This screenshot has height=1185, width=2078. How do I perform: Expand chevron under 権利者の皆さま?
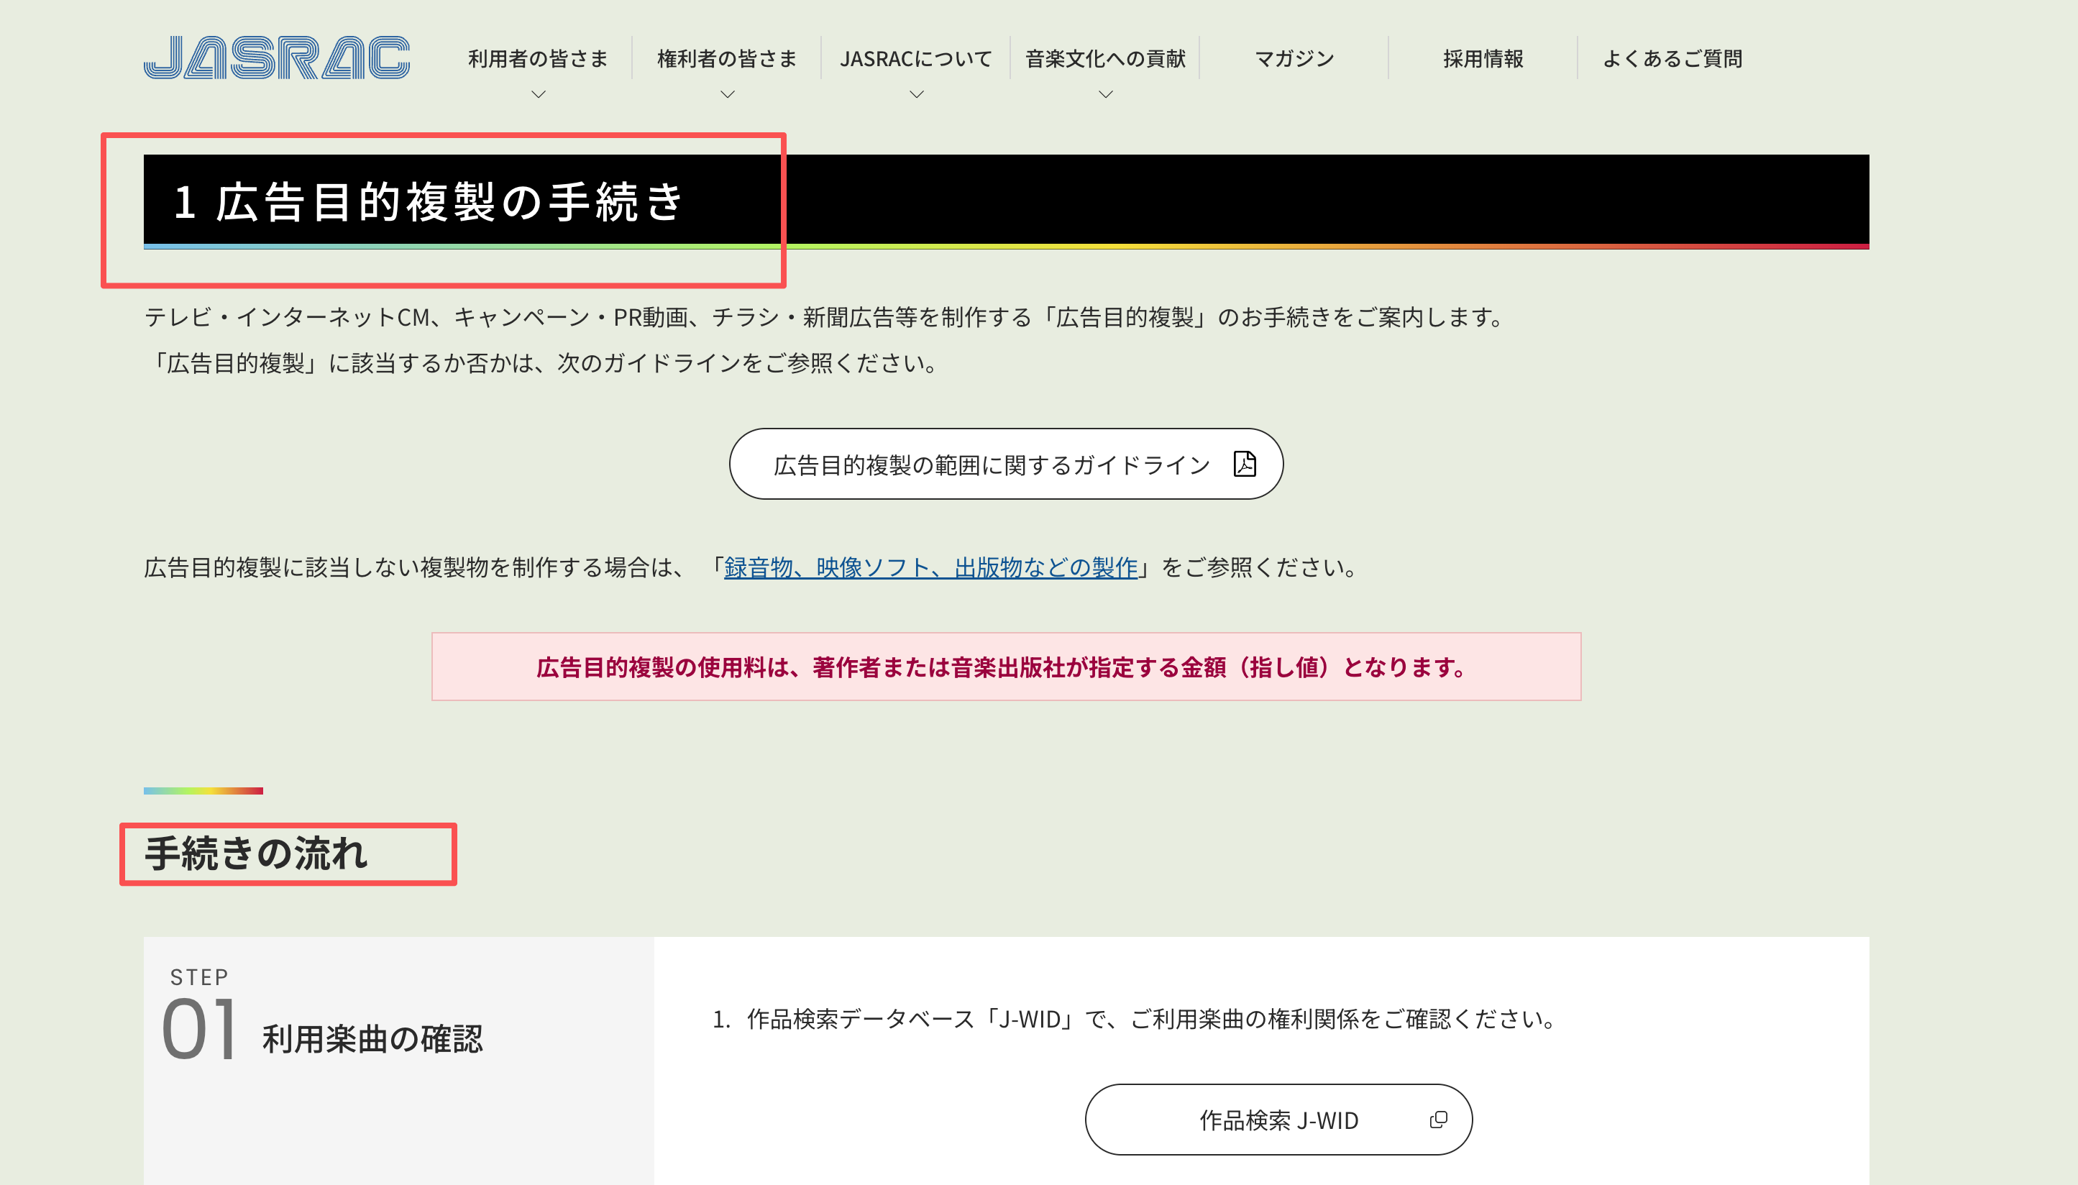[728, 94]
